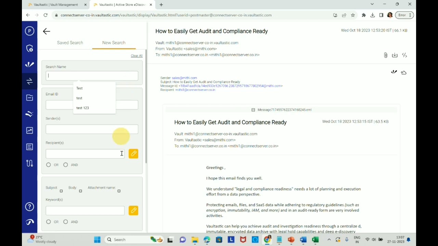Screen dimensions: 438x246
Task: Click the pencil edit icon beside Keyword(s)
Action: tap(133, 210)
